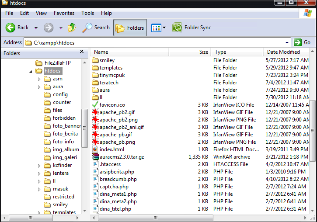Expand the aura folder in tree

click(x=39, y=87)
